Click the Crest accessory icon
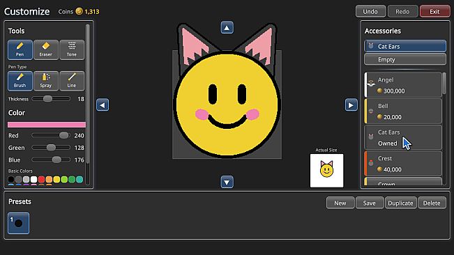The image size is (454, 255). pyautogui.click(x=371, y=163)
